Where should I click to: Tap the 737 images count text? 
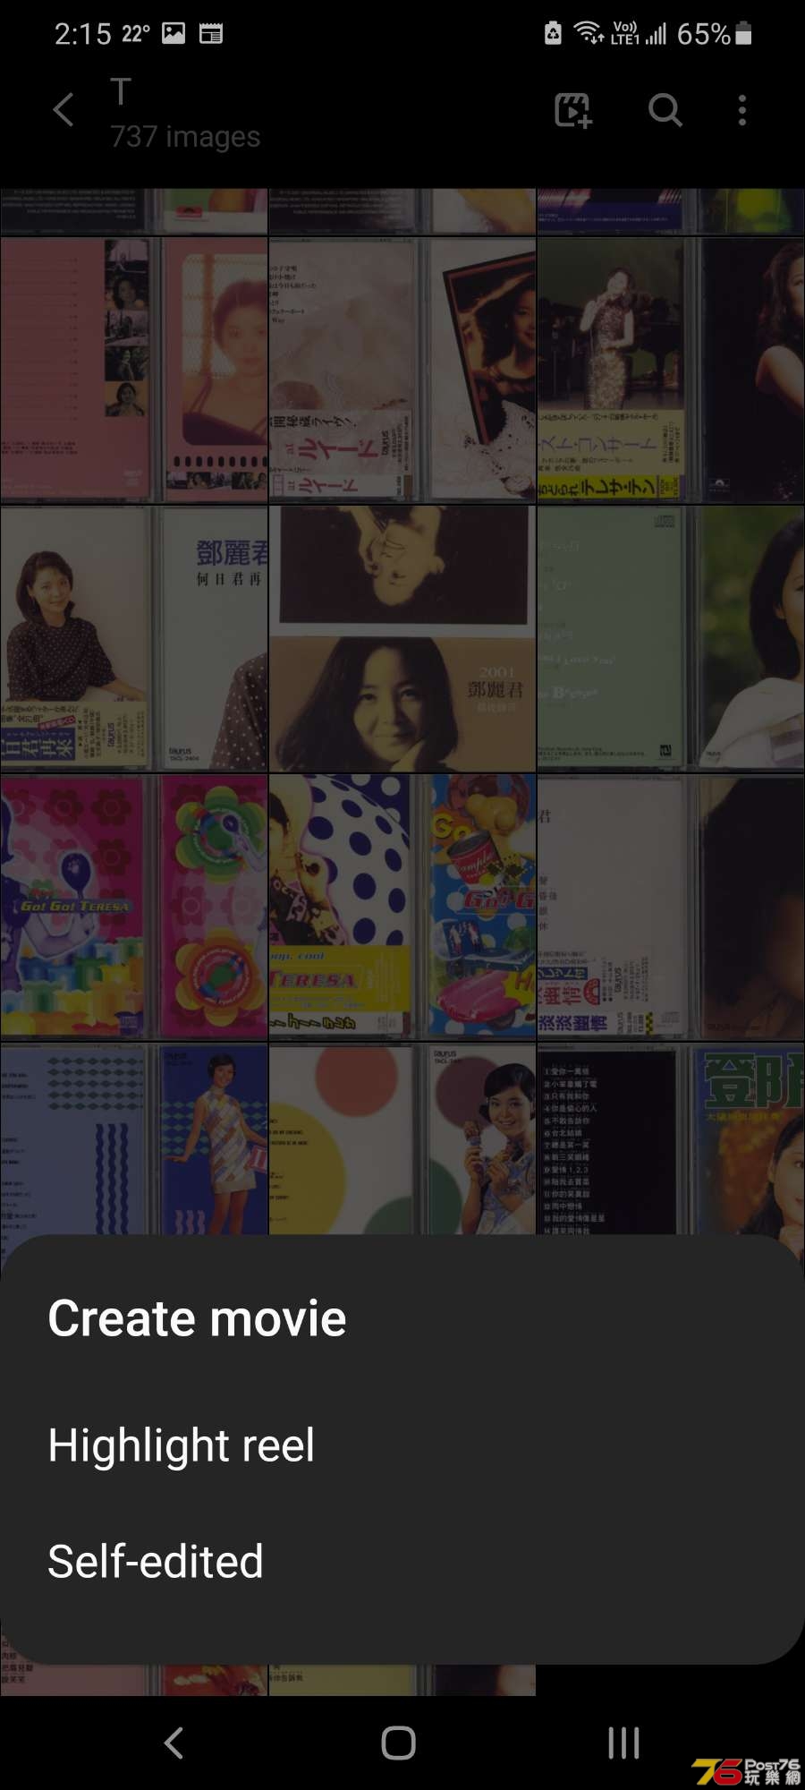click(x=185, y=136)
